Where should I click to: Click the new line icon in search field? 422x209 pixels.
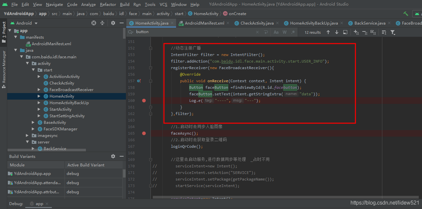[266, 32]
